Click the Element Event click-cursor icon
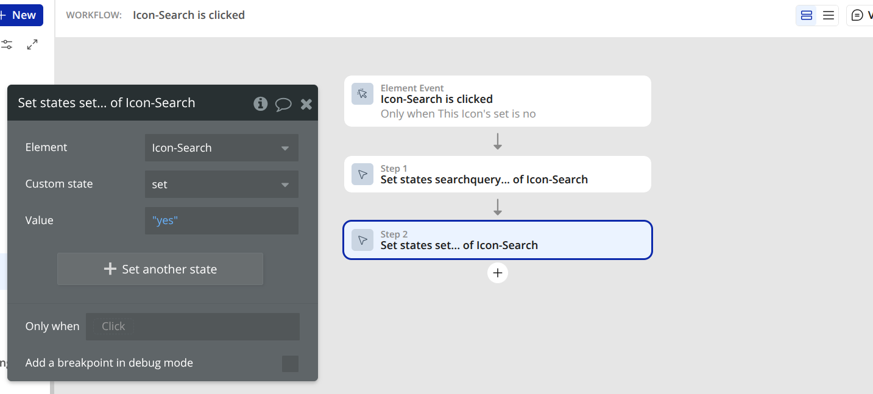Image resolution: width=873 pixels, height=394 pixels. [x=362, y=94]
